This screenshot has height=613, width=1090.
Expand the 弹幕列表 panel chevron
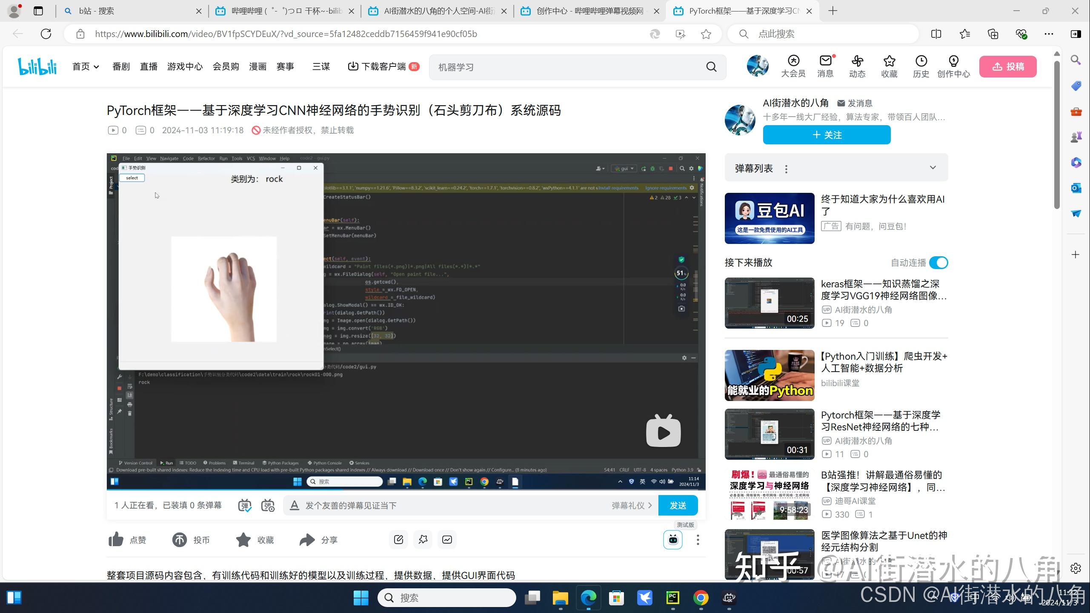(x=933, y=167)
